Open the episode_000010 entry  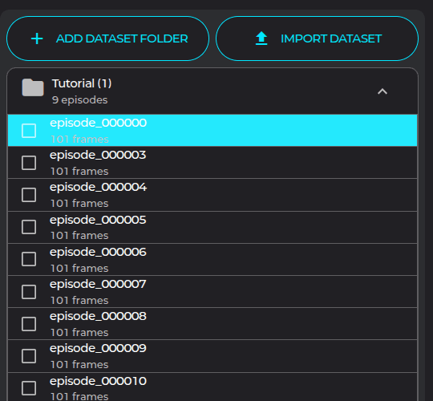212,387
